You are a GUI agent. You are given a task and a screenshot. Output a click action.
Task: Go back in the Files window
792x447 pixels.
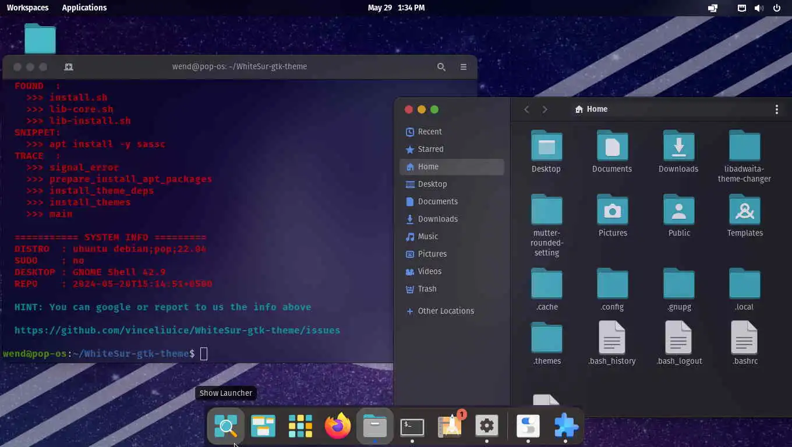click(526, 109)
